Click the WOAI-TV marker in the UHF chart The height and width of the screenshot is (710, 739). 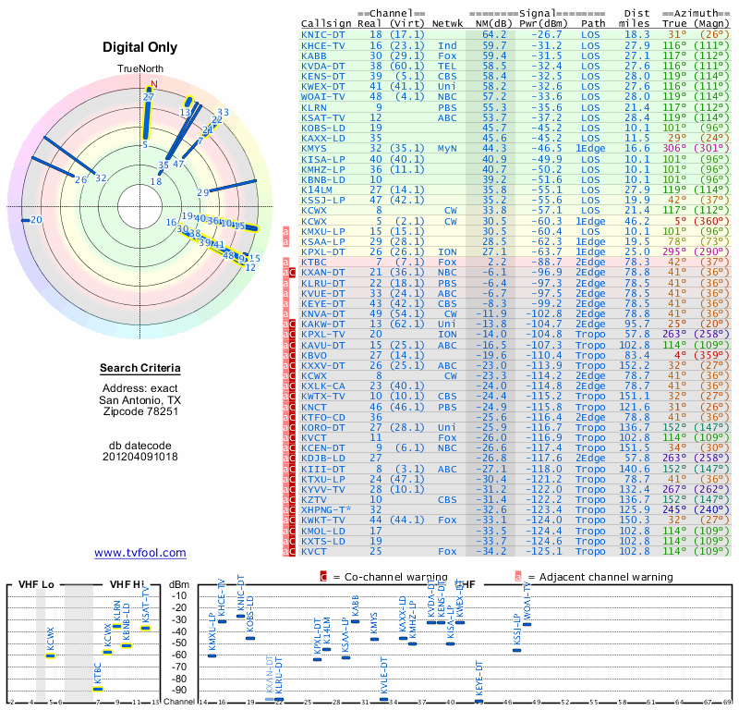pyautogui.click(x=527, y=624)
